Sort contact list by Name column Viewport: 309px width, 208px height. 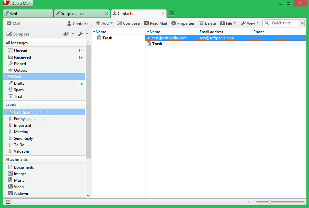pos(172,32)
